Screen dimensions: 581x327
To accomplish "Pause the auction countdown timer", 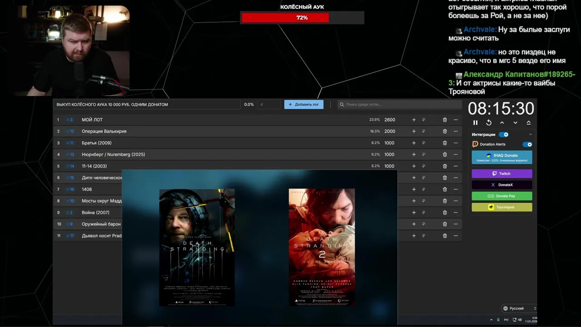I will (475, 123).
